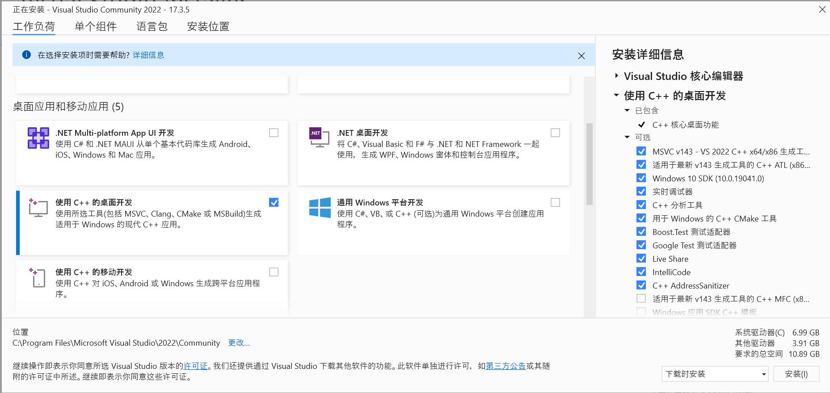
Task: Enable the C++ MFC for v143 option
Action: (x=641, y=298)
